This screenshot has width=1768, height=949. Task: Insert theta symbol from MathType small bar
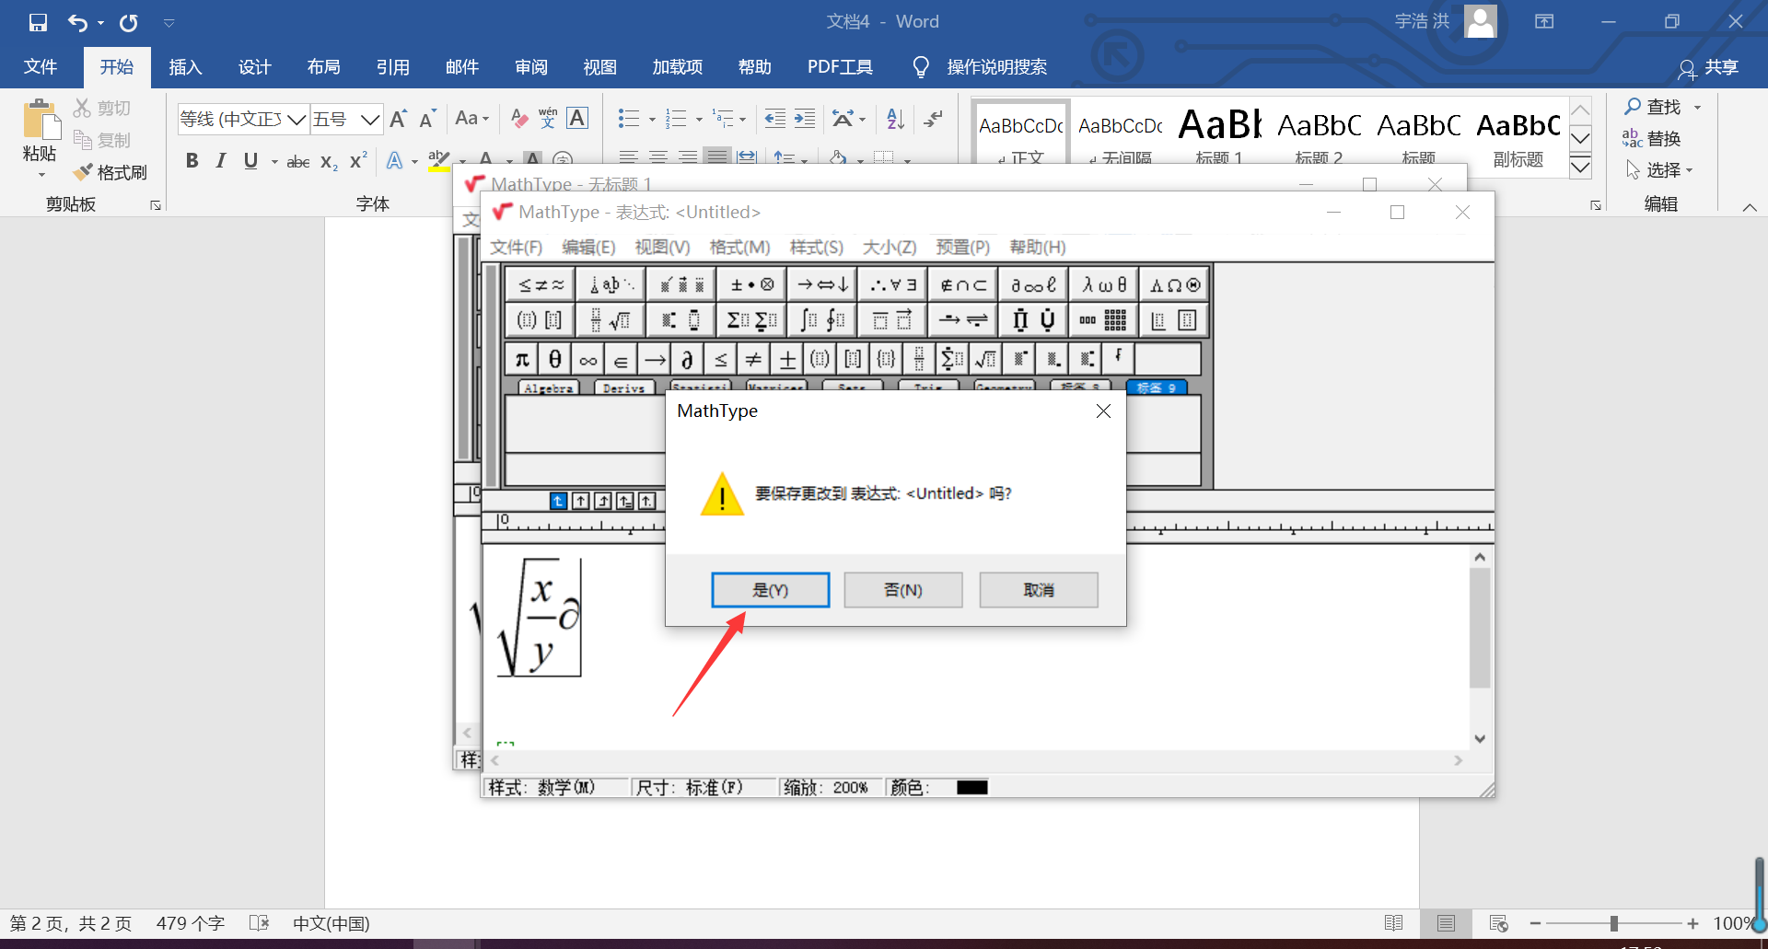pos(555,359)
